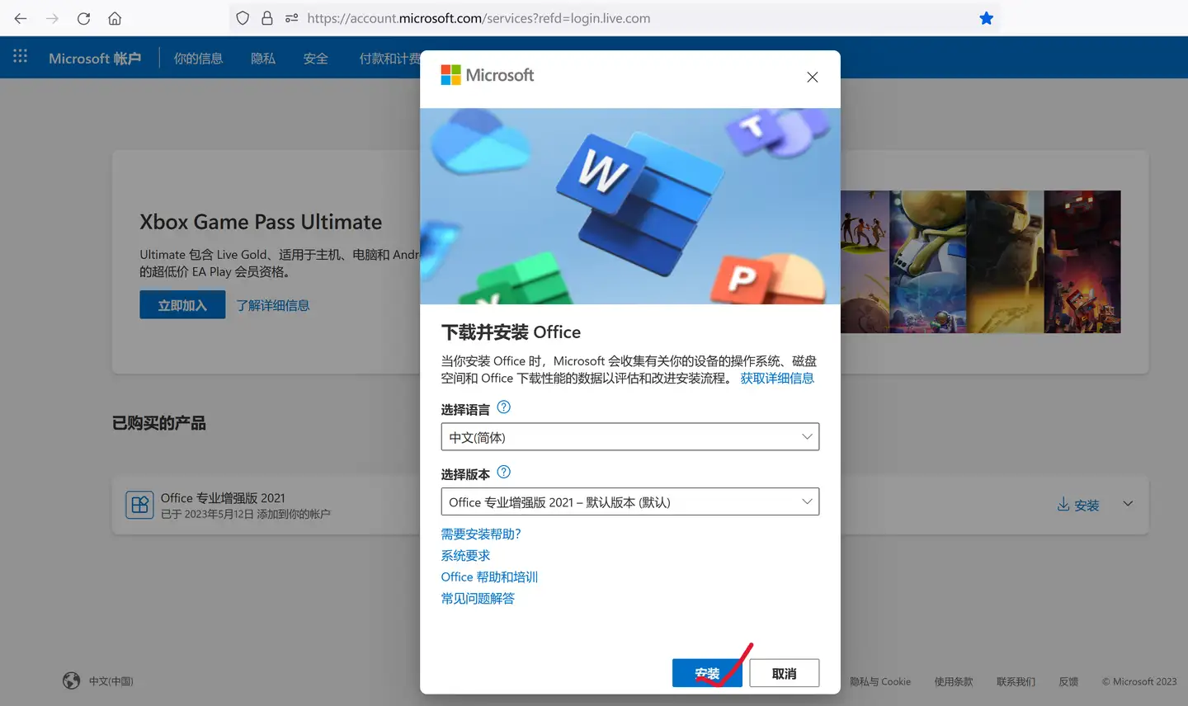Open the Microsoft apps grid launcher
Viewport: 1188px width, 706px height.
[21, 56]
